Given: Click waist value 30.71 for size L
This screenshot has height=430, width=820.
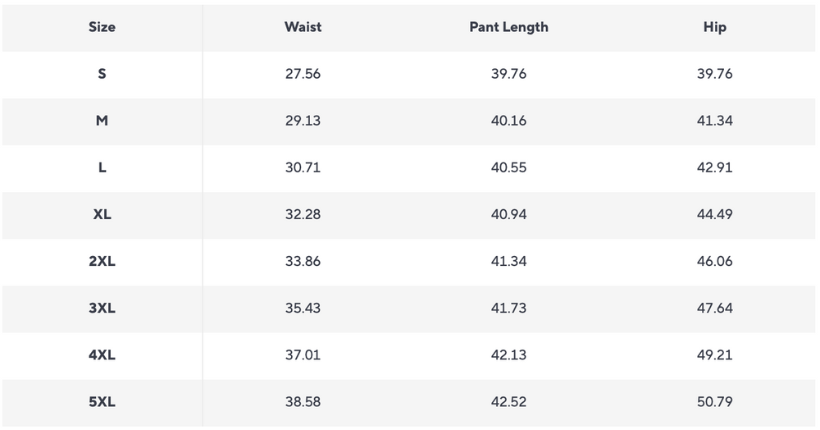Looking at the screenshot, I should [x=303, y=167].
